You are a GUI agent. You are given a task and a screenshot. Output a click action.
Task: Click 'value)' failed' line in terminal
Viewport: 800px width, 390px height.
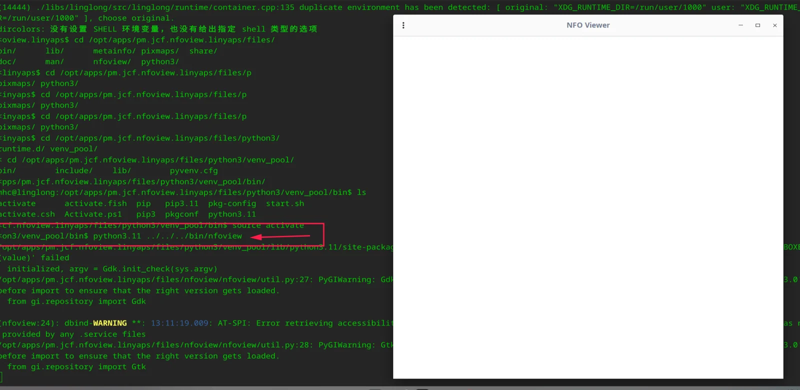tap(35, 258)
